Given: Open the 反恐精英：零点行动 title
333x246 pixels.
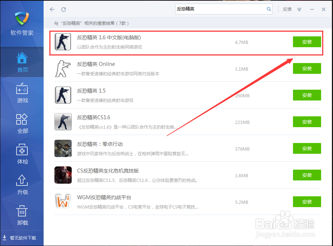Looking at the screenshot, I should [100, 144].
